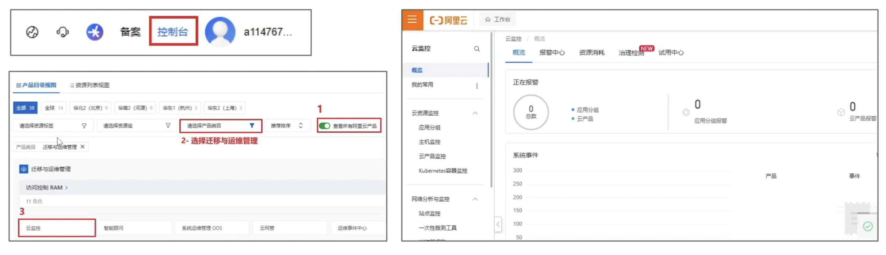The image size is (886, 255).
Task: Collapse the sidebar with the arrow handle
Action: point(498,224)
